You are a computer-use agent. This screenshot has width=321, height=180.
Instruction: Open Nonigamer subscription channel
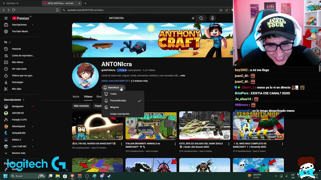pos(19,106)
